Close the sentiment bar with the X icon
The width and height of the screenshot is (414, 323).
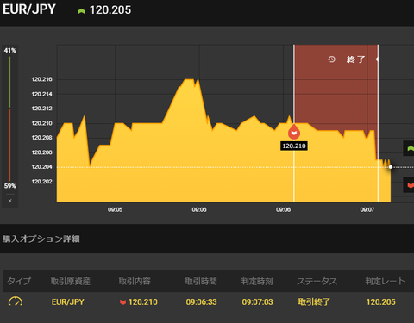10,201
